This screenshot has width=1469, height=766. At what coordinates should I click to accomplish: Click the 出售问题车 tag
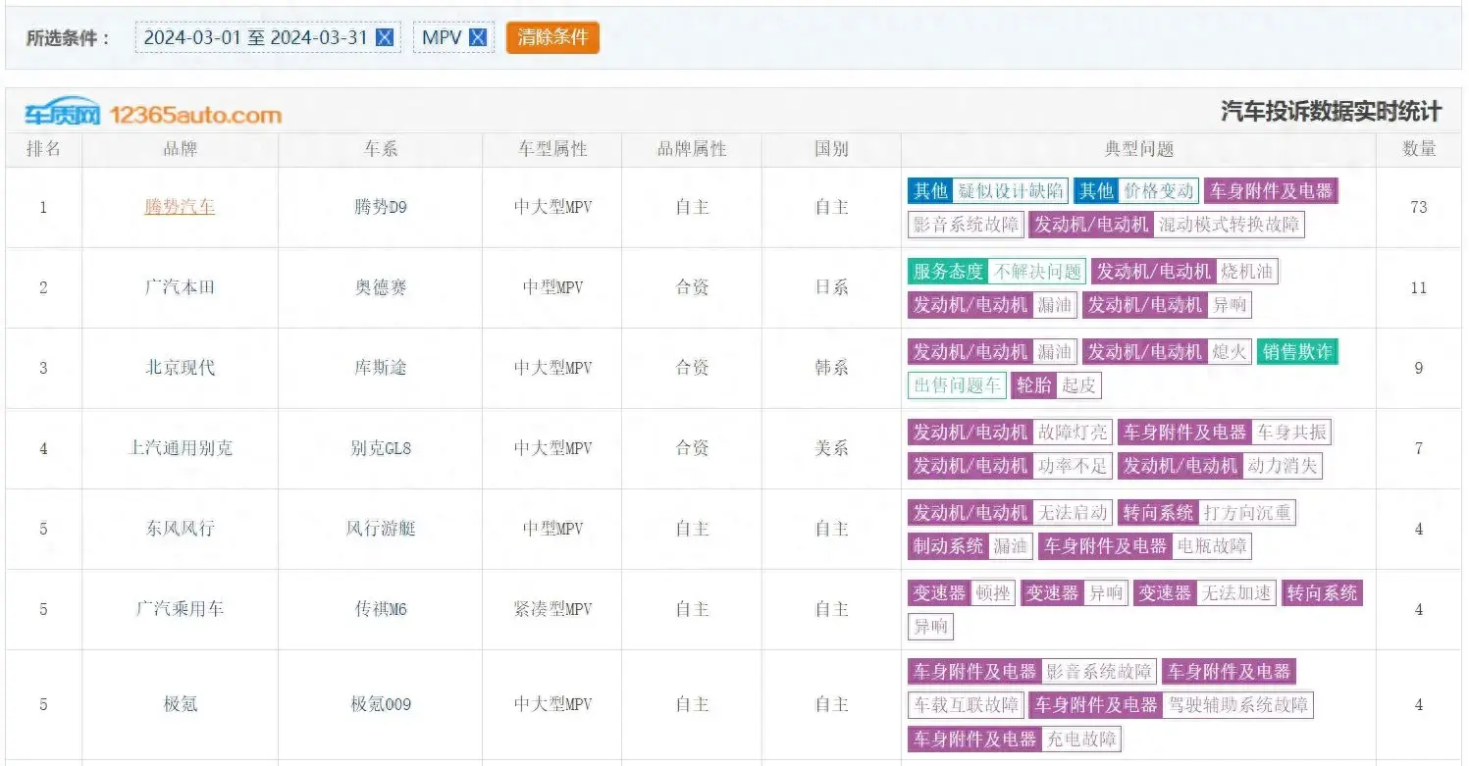click(x=957, y=385)
